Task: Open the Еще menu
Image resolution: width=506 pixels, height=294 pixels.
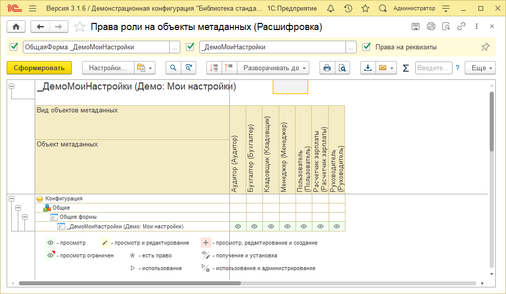Action: pyautogui.click(x=480, y=68)
